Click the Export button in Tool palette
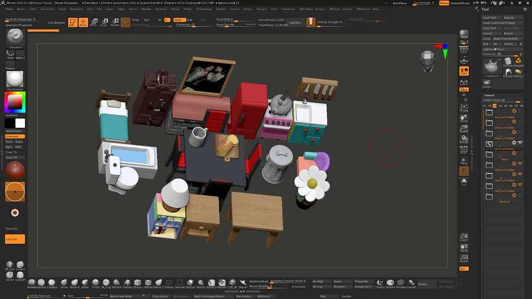 (513, 34)
